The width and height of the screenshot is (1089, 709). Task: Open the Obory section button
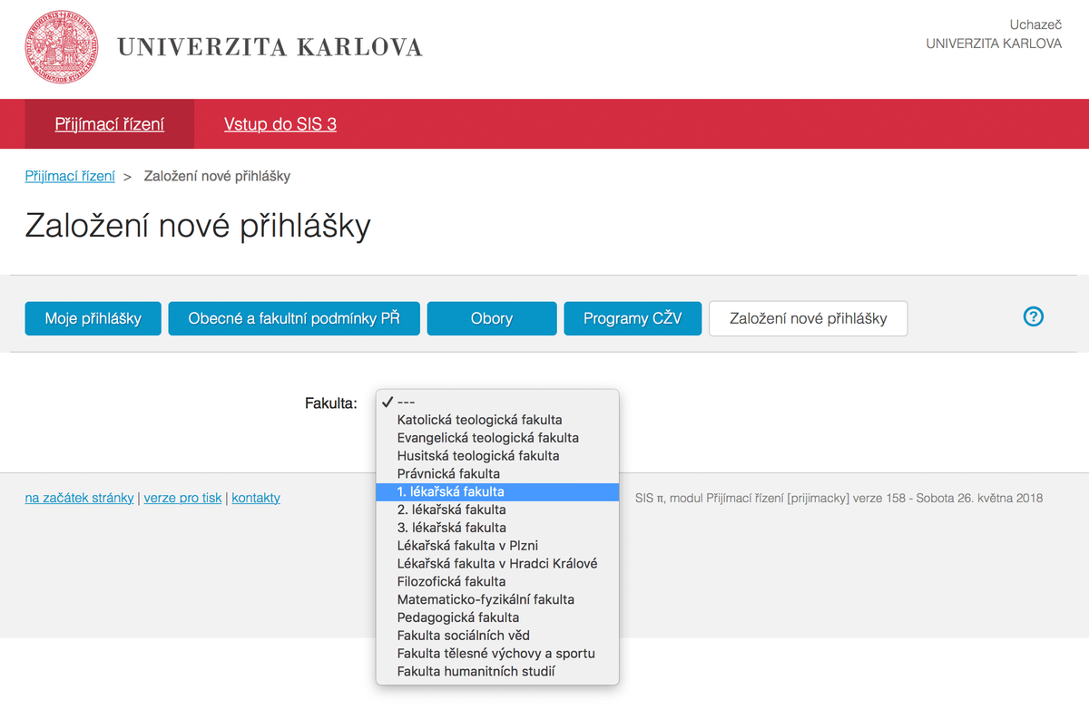click(x=492, y=318)
